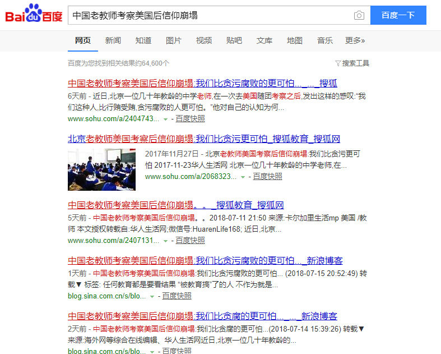Open first result titled 中国老教师...我们比贪污腐败的更可怕_搜狐
Viewport: 441px width, 354px height.
pyautogui.click(x=202, y=84)
